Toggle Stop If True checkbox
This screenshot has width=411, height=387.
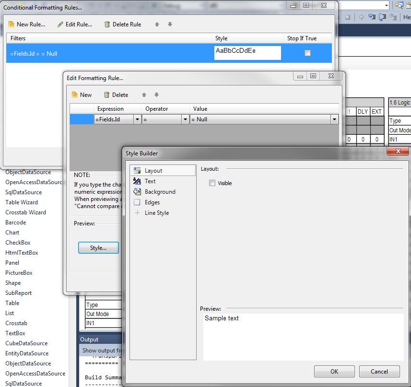point(307,53)
